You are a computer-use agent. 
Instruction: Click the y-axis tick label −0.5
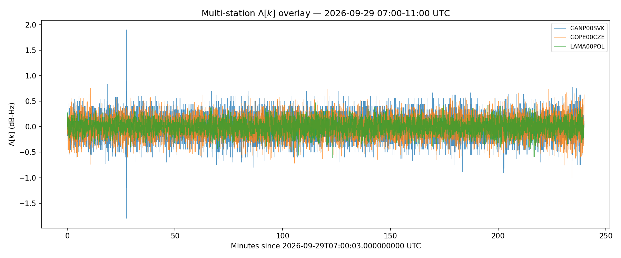(28, 152)
